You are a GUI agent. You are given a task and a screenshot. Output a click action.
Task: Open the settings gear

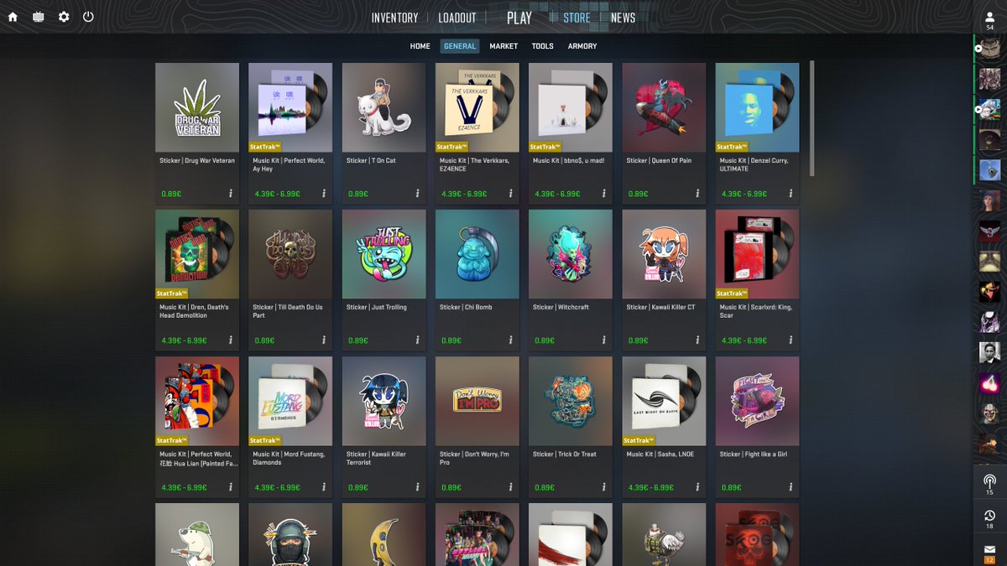coord(64,17)
